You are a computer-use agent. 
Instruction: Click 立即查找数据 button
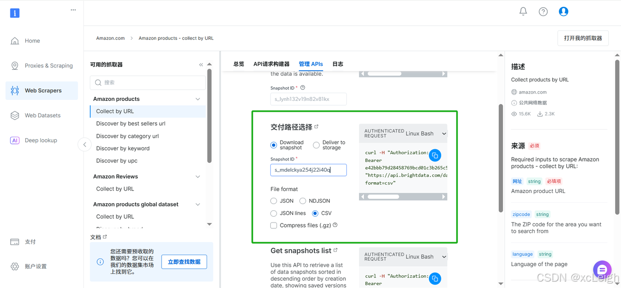click(184, 262)
